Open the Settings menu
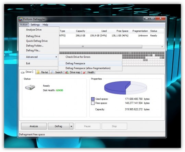 (x=35, y=25)
